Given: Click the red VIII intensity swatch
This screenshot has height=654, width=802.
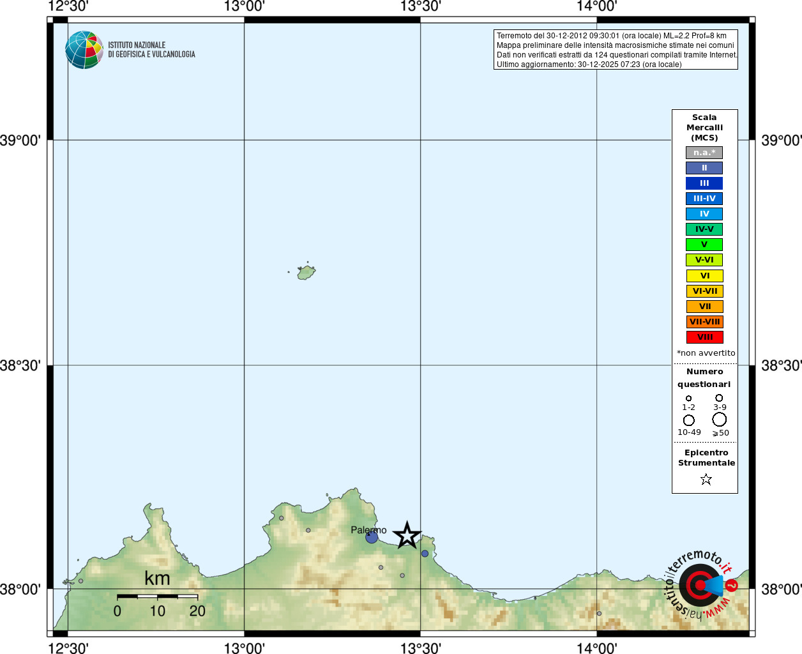Looking at the screenshot, I should tap(704, 337).
